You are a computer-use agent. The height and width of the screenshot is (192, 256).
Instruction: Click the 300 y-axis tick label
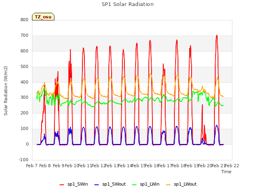24,98
